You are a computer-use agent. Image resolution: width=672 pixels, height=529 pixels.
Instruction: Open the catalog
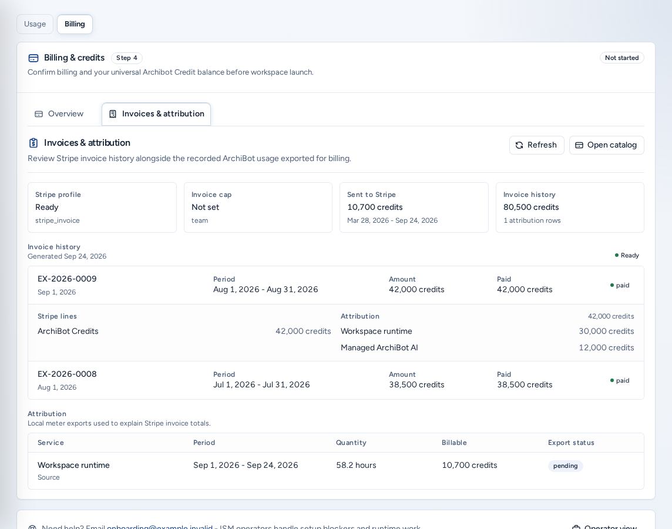tap(606, 145)
